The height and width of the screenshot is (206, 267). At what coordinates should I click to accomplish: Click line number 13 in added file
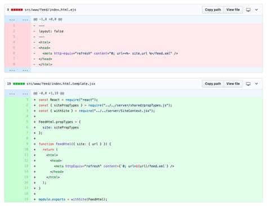(x=26, y=166)
